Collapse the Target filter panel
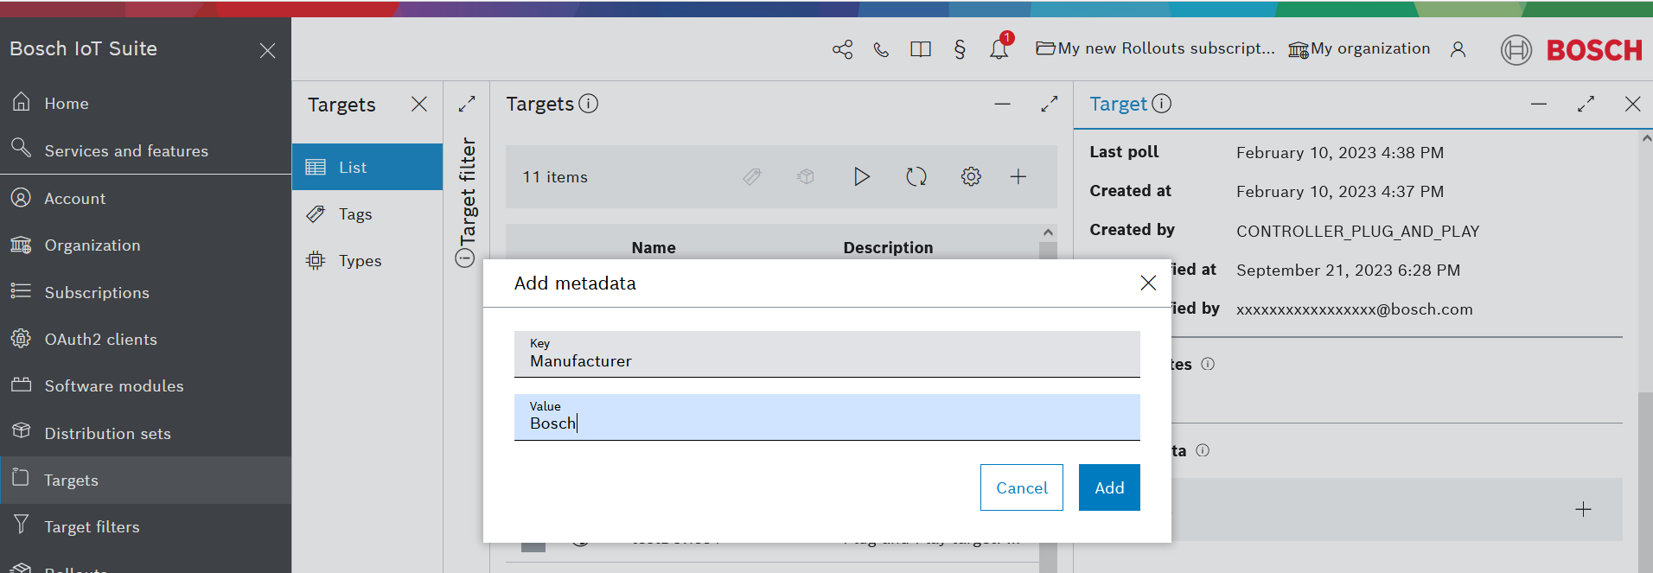This screenshot has width=1653, height=573. [x=465, y=258]
